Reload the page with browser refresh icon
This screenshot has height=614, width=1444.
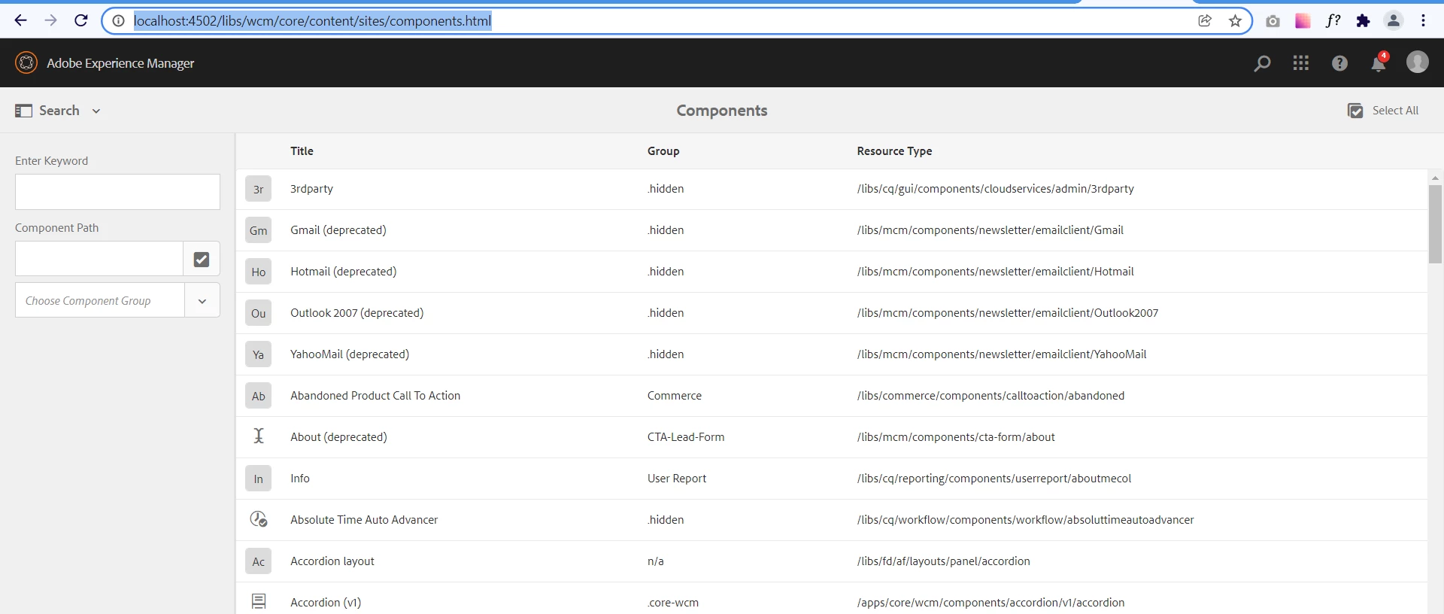click(x=81, y=20)
